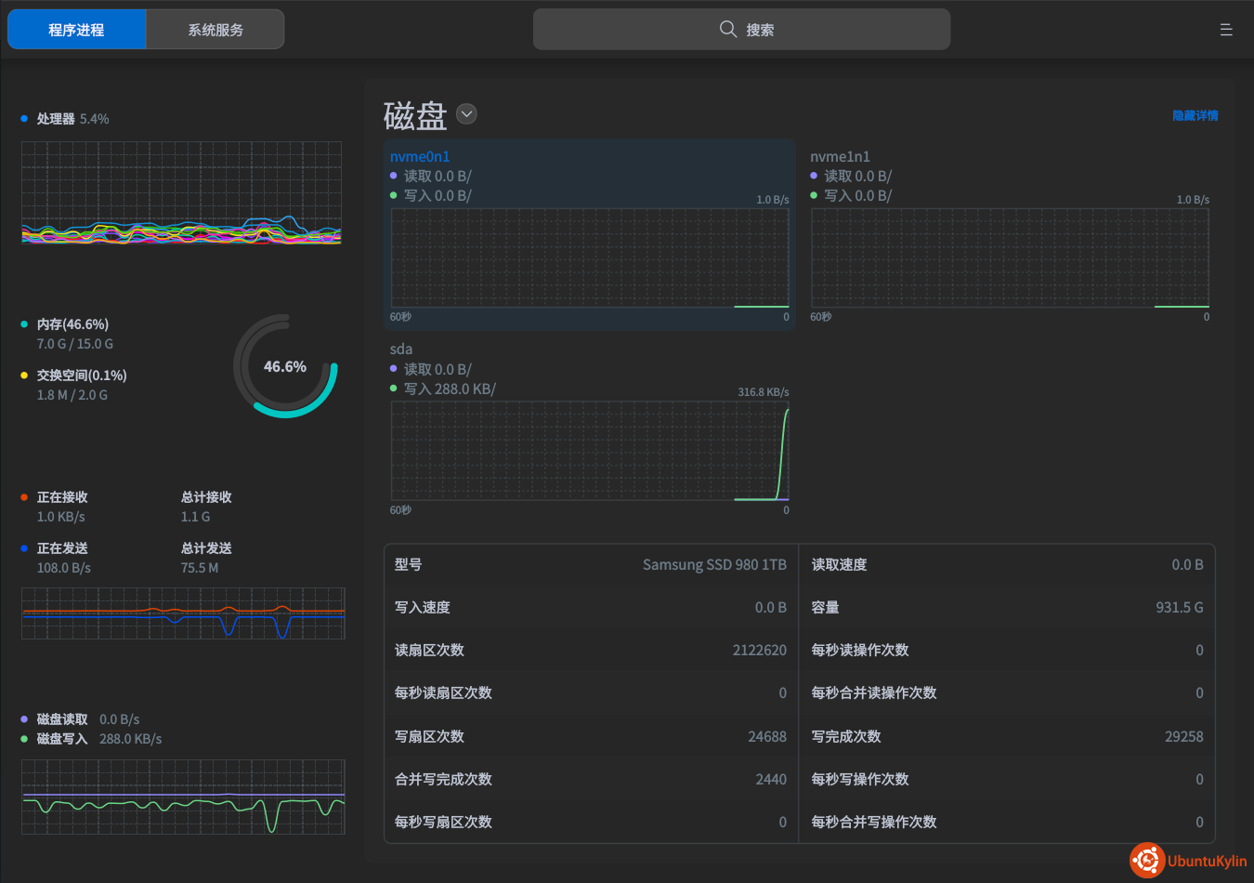Click the green dot beside 磁盘写入

pyautogui.click(x=24, y=739)
